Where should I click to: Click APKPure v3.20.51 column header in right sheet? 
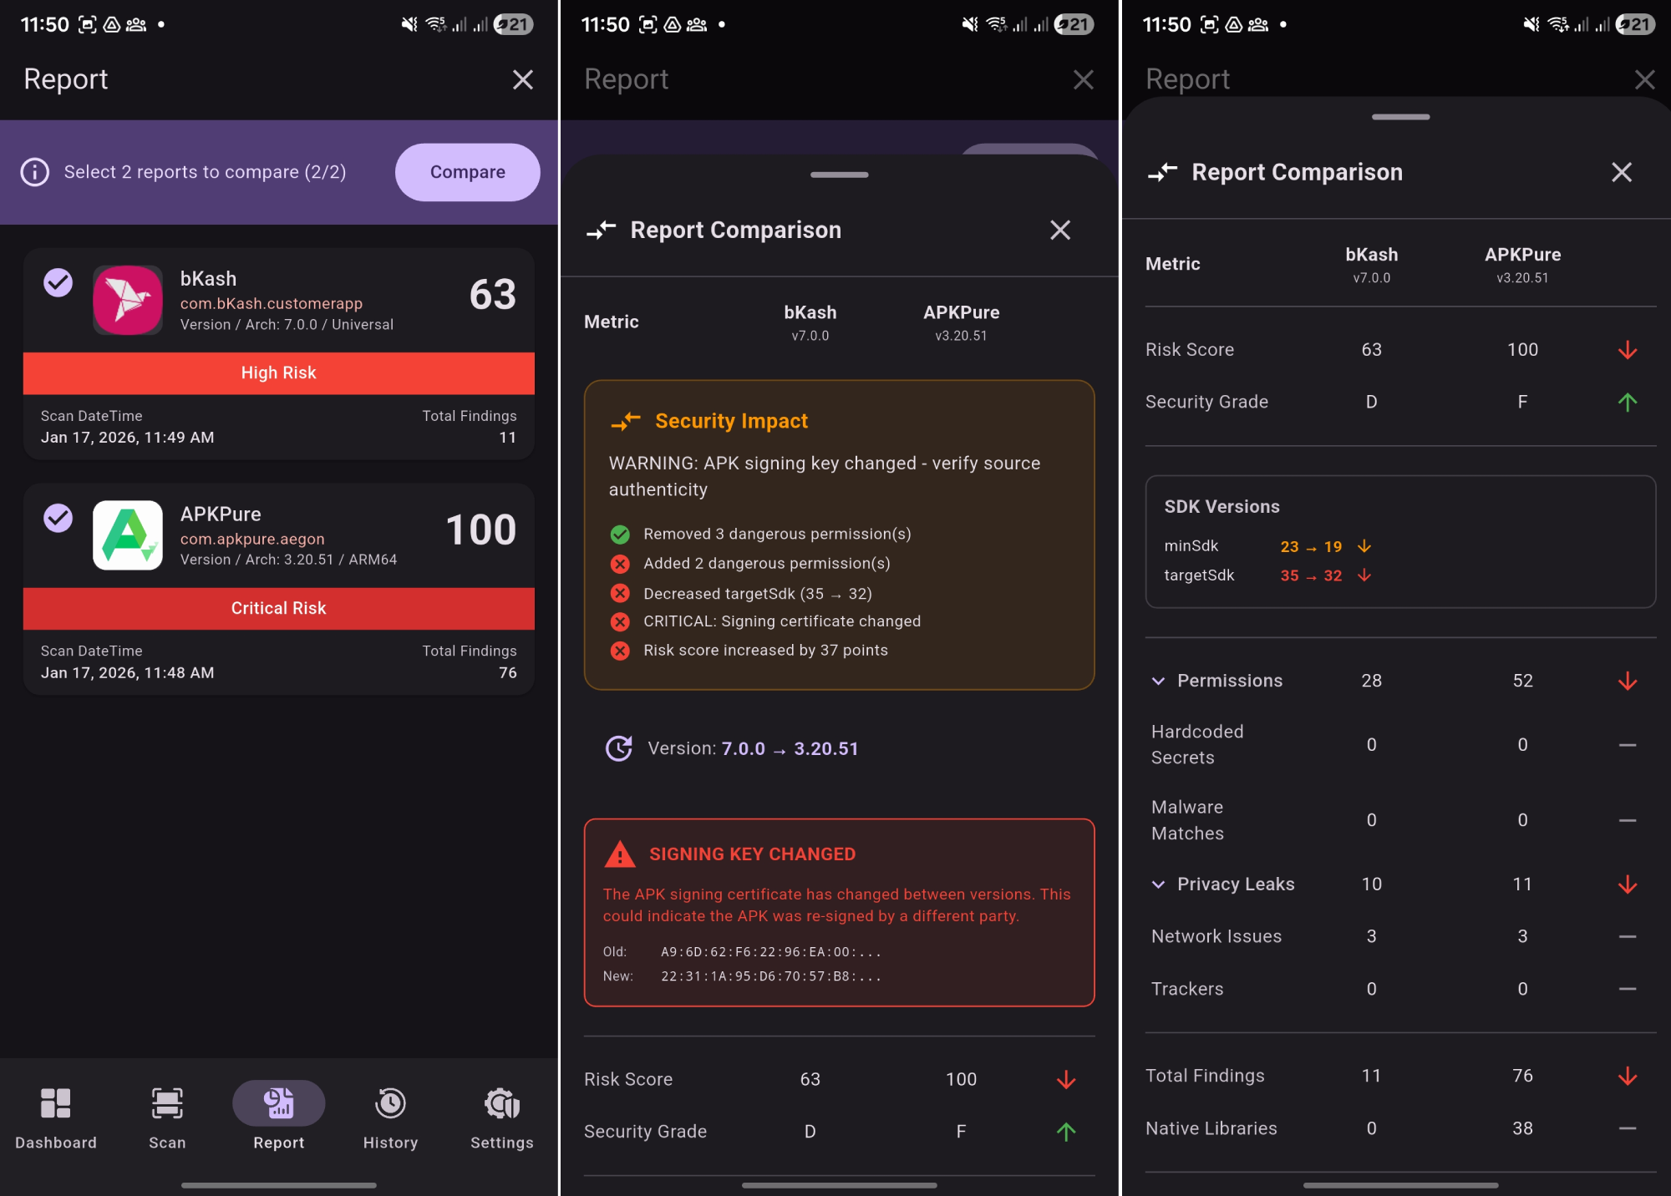click(1522, 265)
